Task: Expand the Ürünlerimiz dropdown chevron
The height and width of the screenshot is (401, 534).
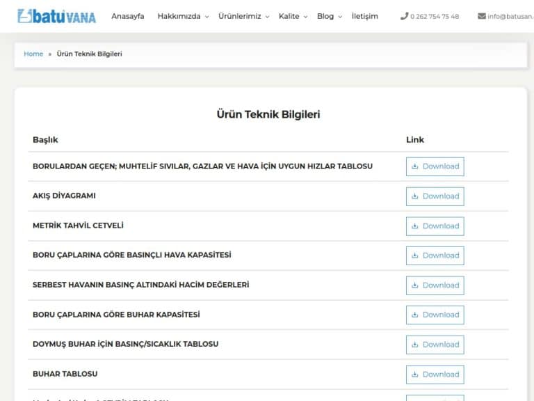Action: [x=267, y=17]
